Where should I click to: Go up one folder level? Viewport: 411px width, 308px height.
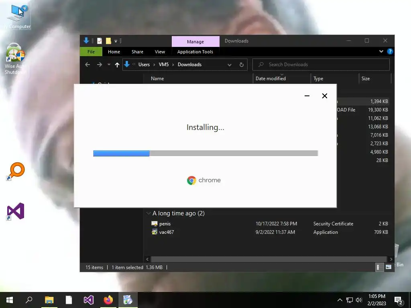point(117,65)
